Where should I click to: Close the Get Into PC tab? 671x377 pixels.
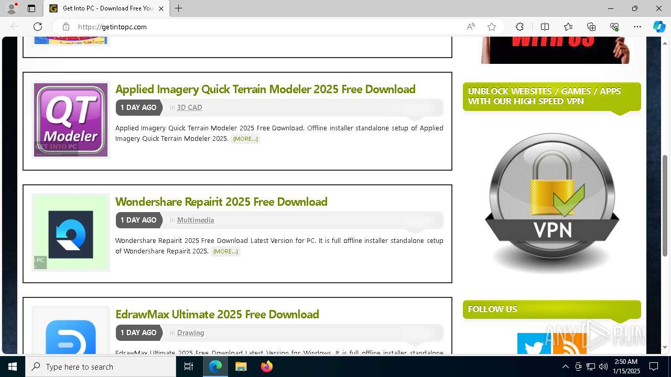click(161, 8)
